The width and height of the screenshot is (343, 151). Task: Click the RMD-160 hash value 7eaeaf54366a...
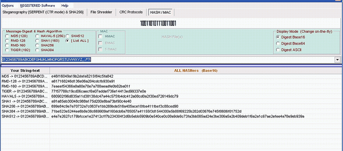(91, 86)
